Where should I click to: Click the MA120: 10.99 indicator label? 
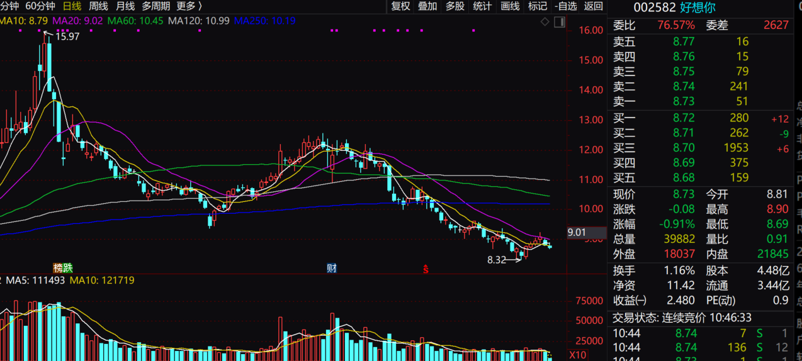[x=199, y=21]
